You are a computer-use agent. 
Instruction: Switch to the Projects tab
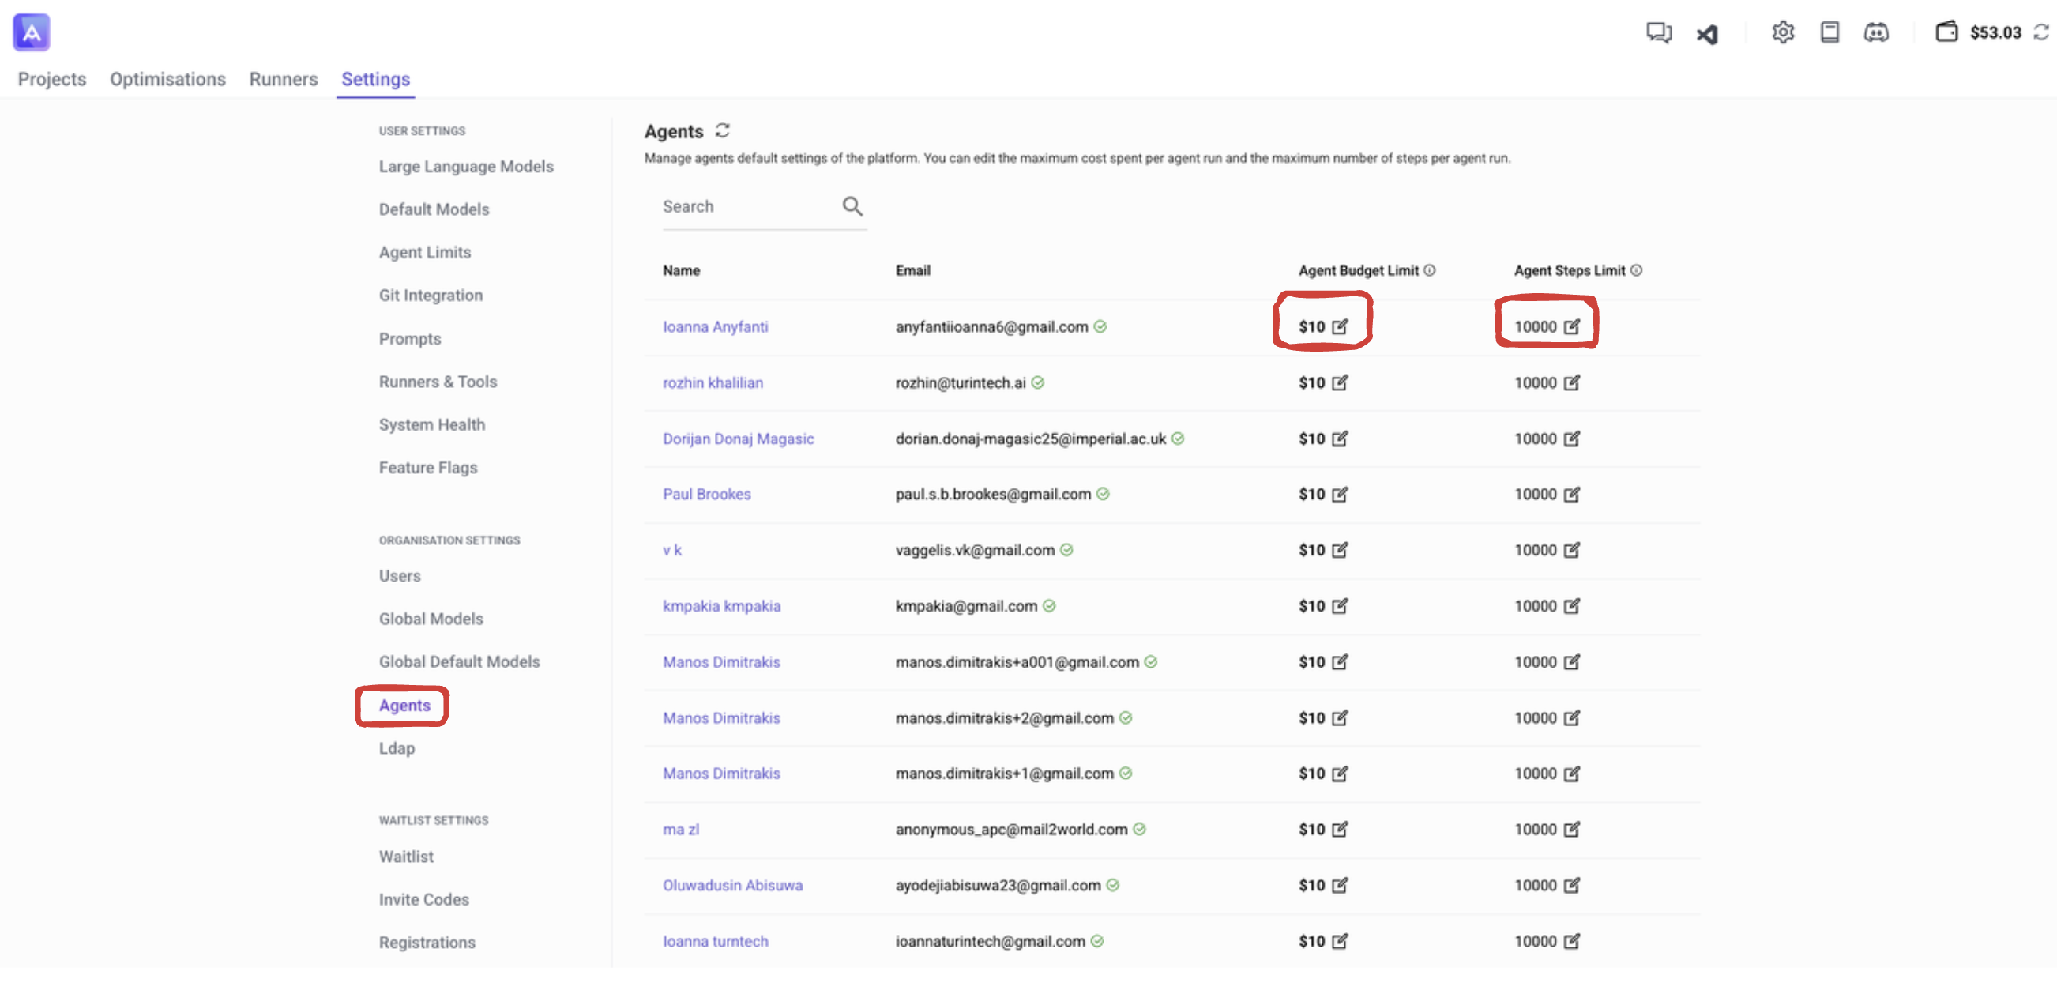coord(52,79)
